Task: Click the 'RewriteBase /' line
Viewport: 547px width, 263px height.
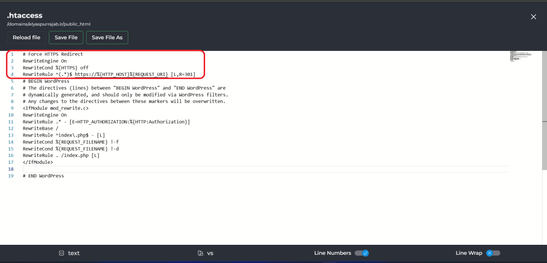Action: pos(40,128)
